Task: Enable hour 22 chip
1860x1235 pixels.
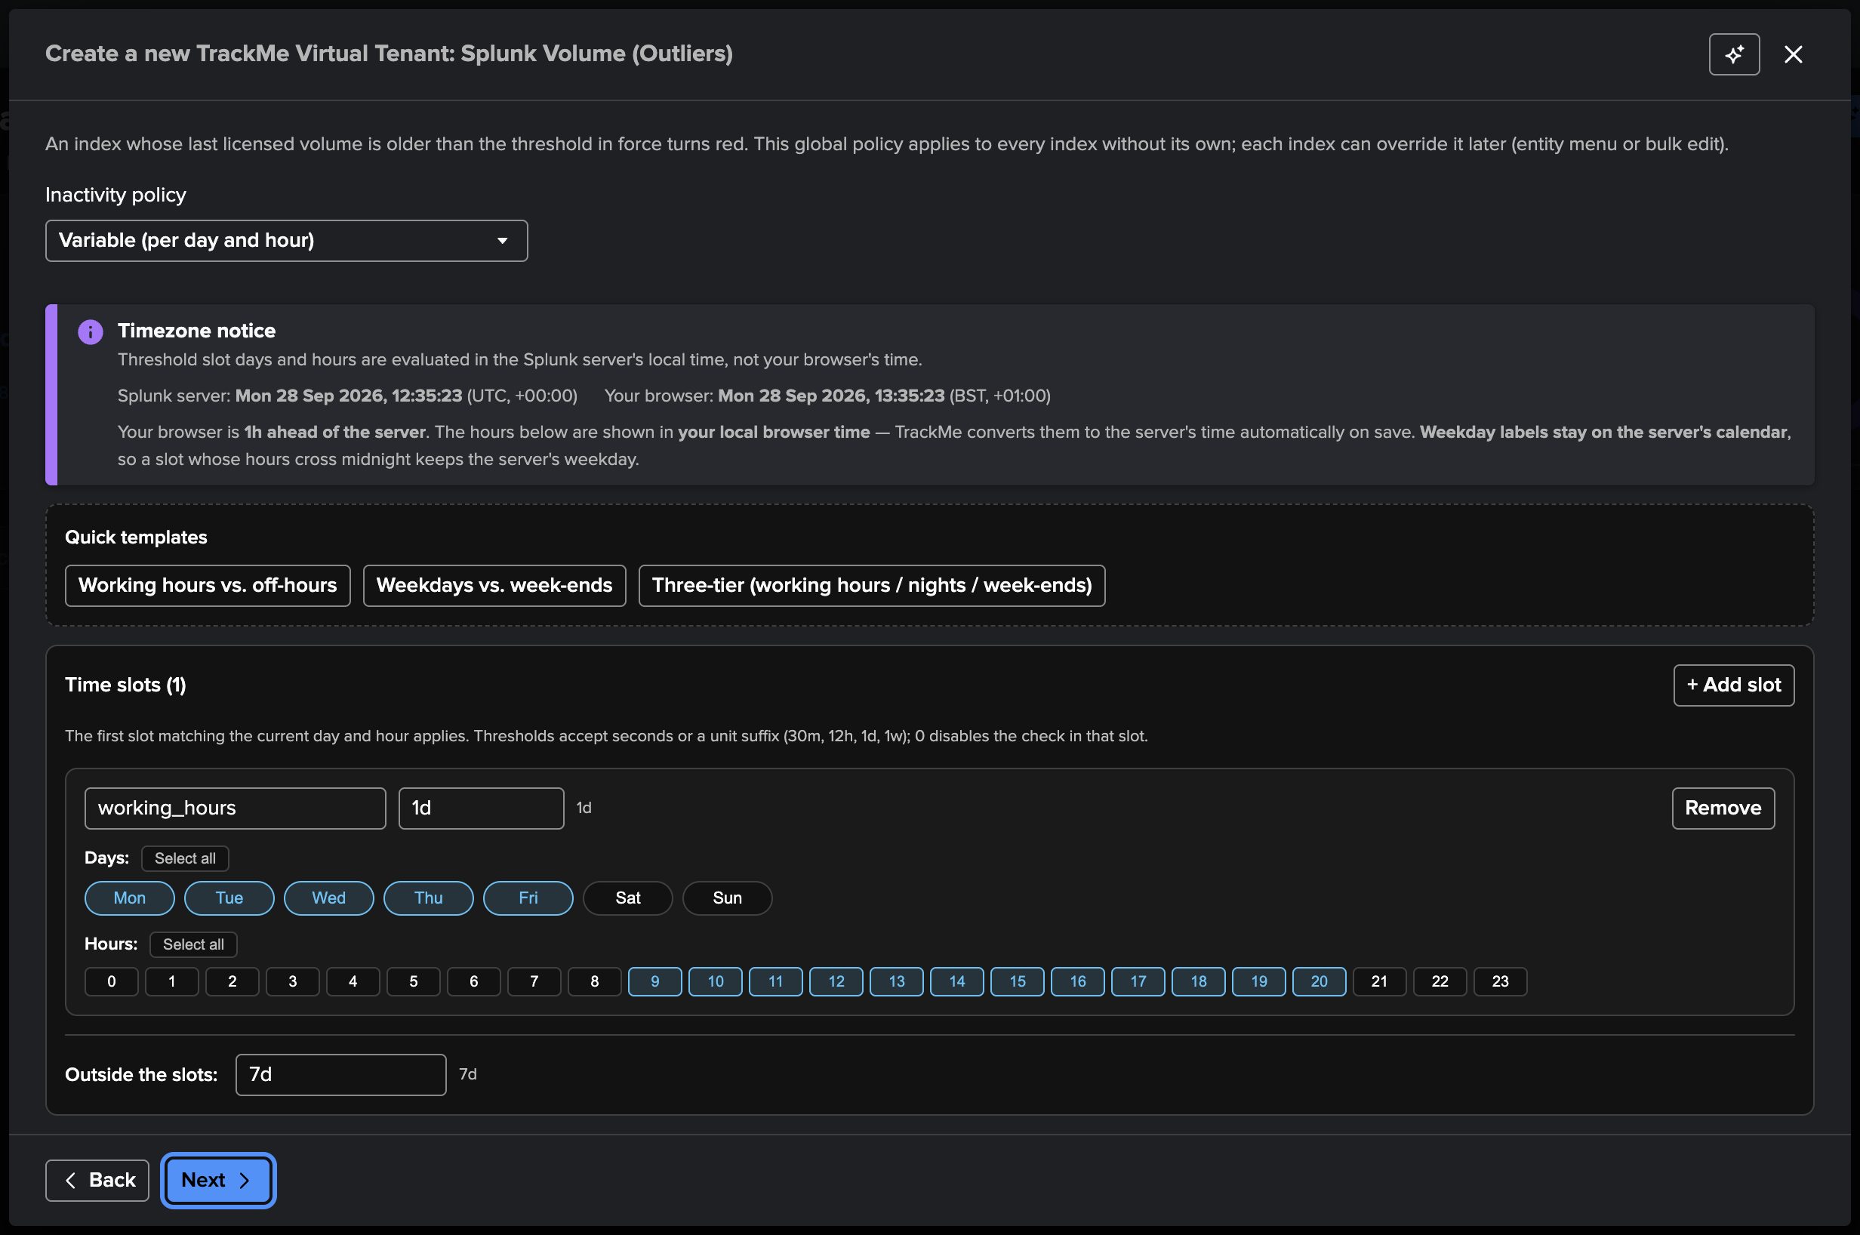Action: click(1440, 981)
